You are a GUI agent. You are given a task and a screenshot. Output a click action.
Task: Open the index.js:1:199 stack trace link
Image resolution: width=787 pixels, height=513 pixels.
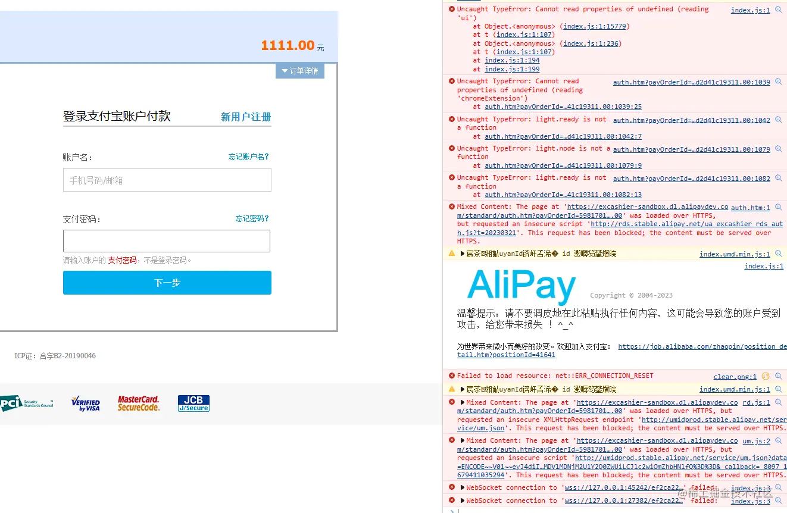[512, 69]
